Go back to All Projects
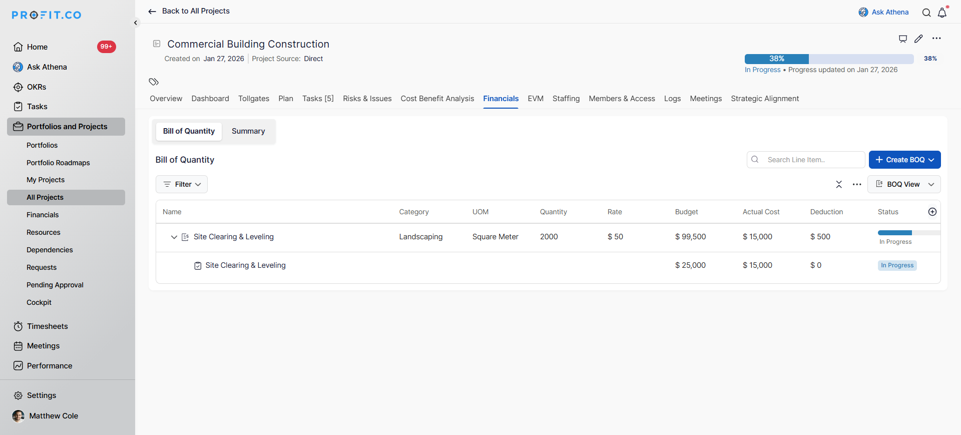 189,11
